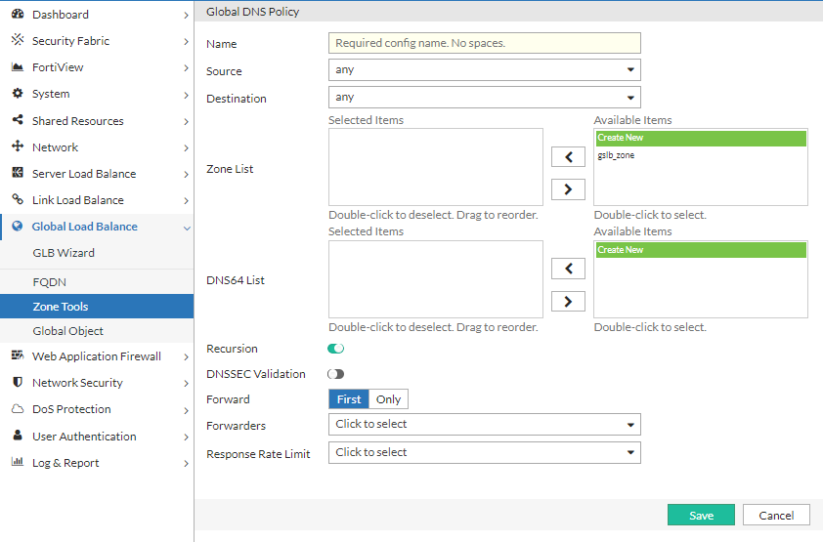Open the GLB Wizard menu item
823x542 pixels.
(x=64, y=253)
